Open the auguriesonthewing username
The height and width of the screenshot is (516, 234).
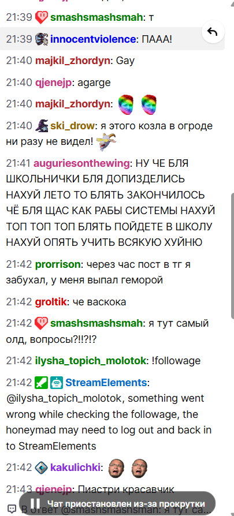click(81, 163)
